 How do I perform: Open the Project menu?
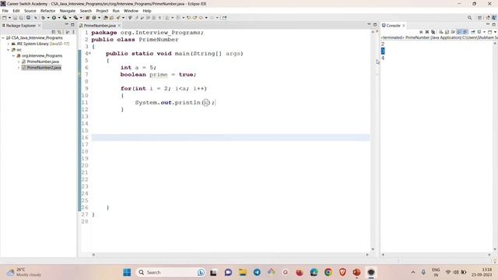pos(102,11)
